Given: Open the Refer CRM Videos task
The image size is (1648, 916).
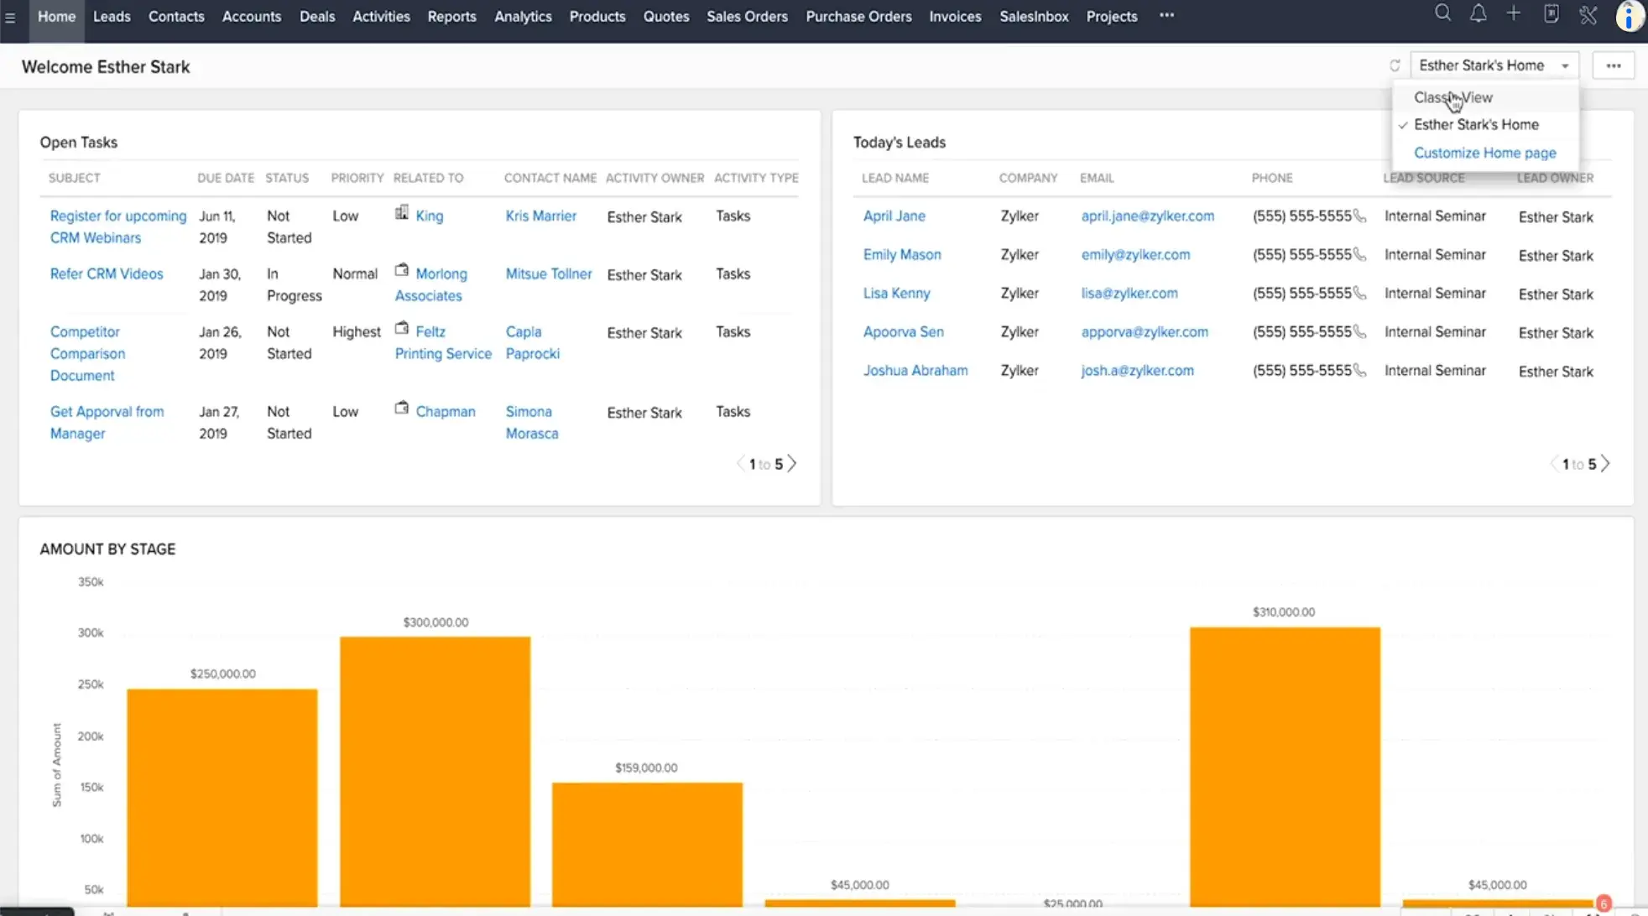Looking at the screenshot, I should point(107,274).
